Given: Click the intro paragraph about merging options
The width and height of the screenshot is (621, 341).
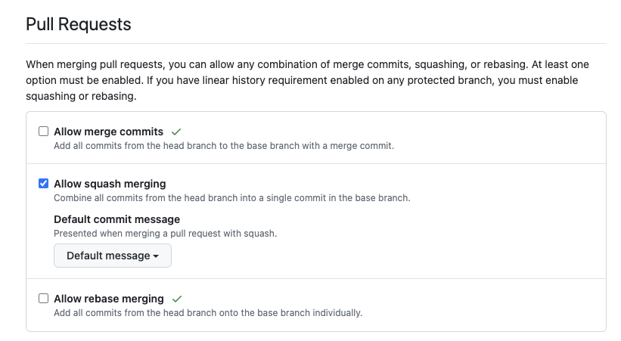Looking at the screenshot, I should [307, 80].
